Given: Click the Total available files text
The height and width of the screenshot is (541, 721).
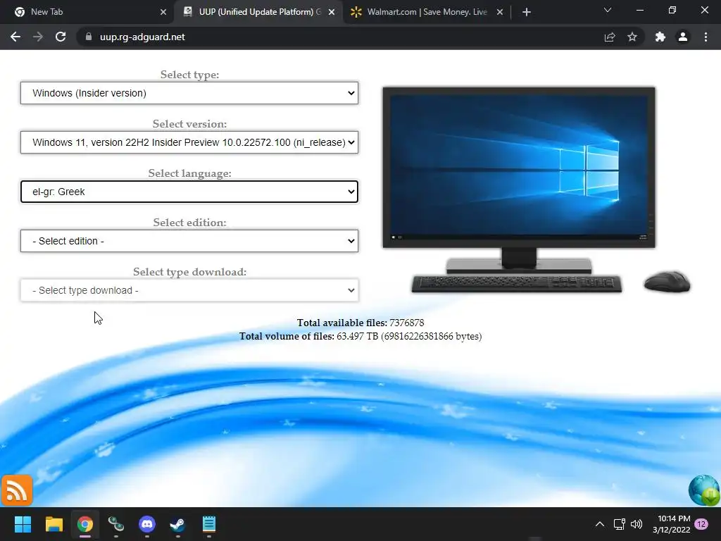Looking at the screenshot, I should 360,323.
